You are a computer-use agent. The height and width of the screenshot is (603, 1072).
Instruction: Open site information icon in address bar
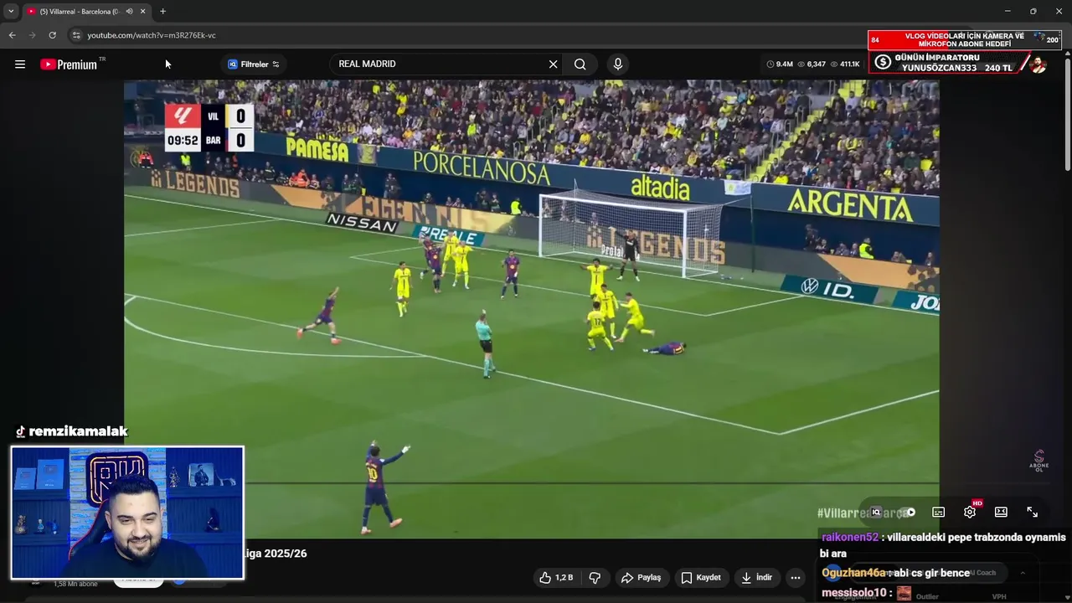point(76,35)
